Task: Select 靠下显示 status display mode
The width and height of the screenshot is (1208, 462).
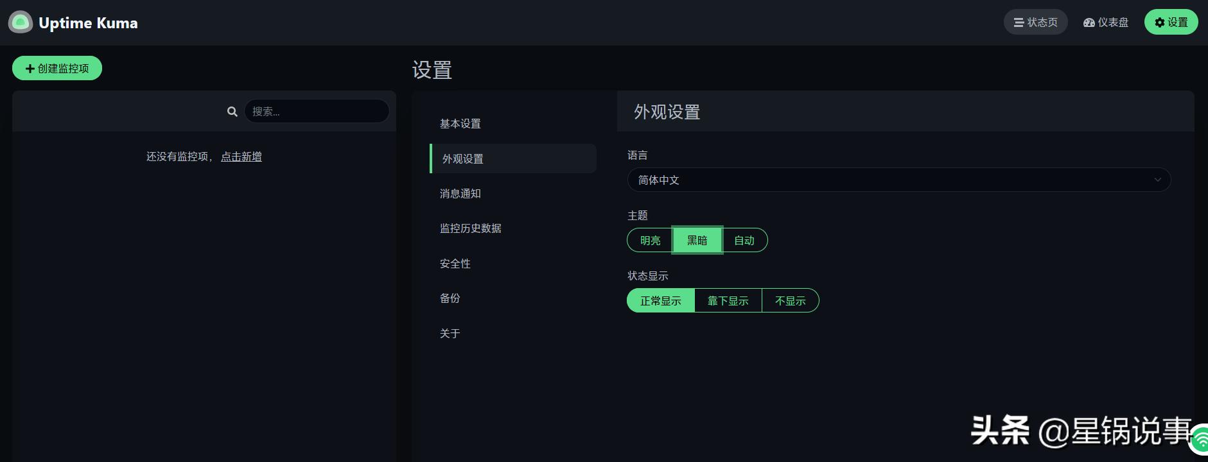Action: click(x=728, y=300)
